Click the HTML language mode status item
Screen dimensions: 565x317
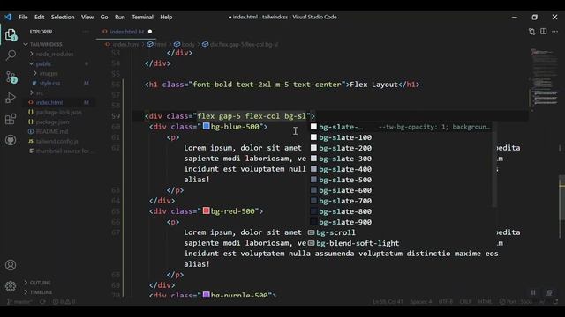point(485,302)
